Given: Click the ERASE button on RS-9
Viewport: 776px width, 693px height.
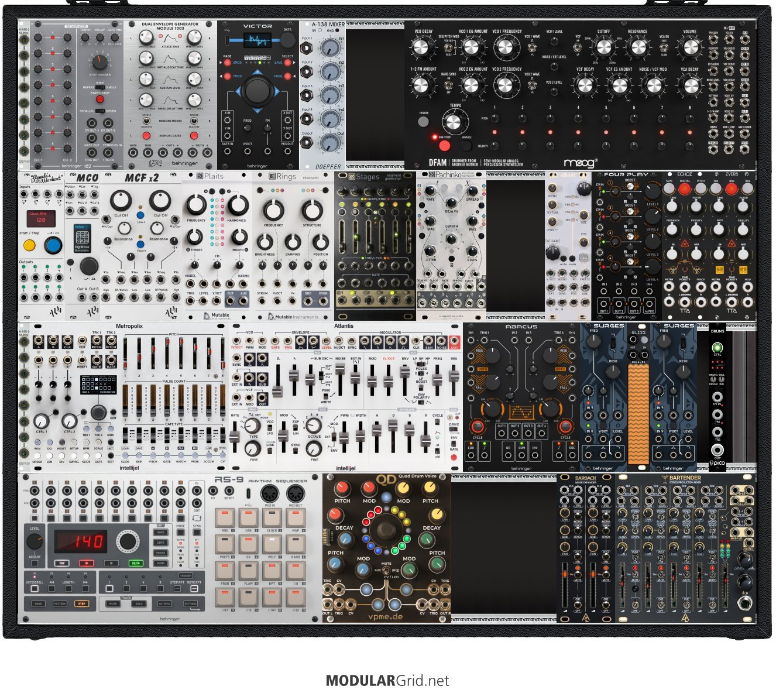Looking at the screenshot, I should point(161,553).
